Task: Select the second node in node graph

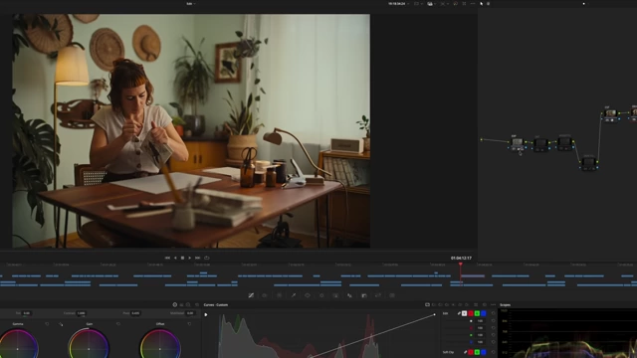Action: (x=540, y=144)
